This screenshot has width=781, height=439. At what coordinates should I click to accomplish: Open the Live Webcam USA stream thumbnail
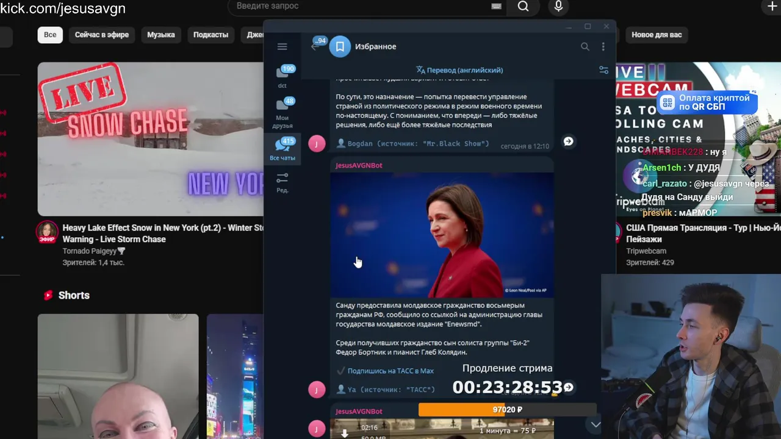[x=698, y=139]
